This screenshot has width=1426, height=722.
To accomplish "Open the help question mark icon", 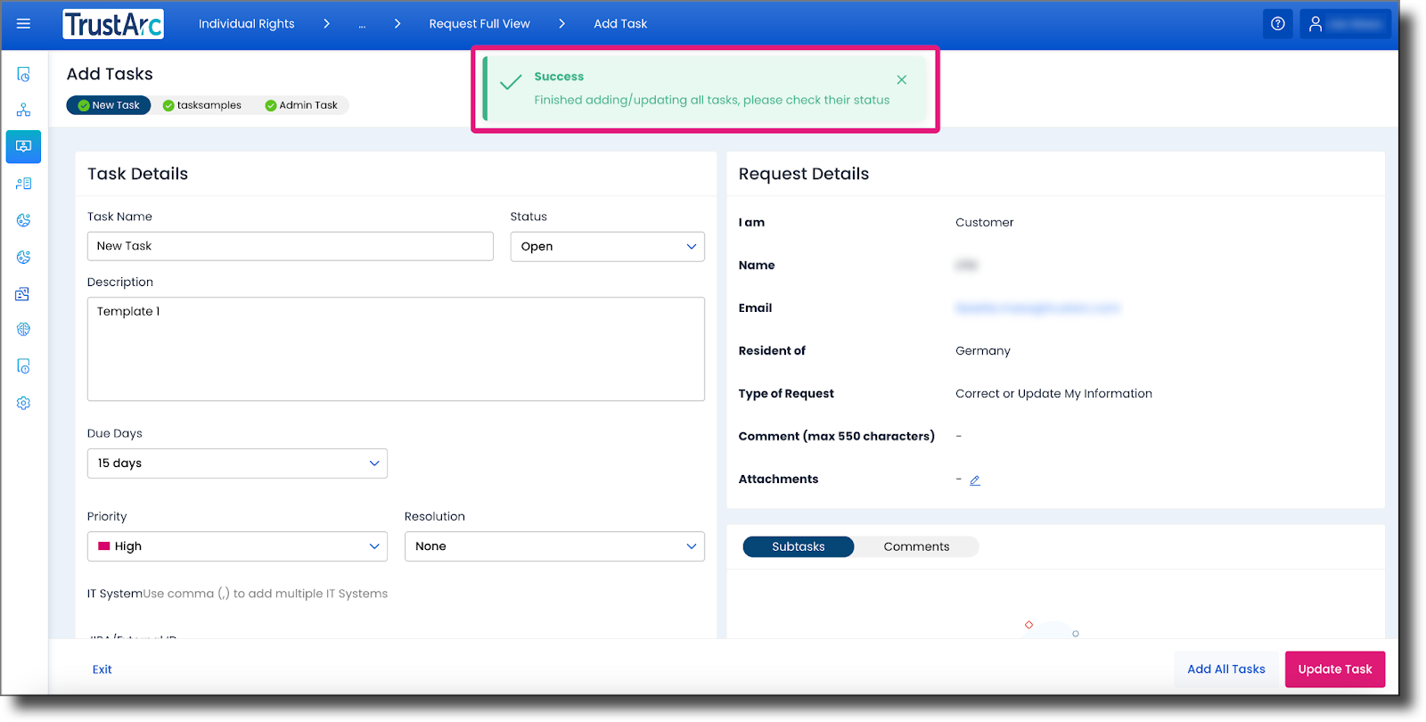I will tap(1277, 24).
